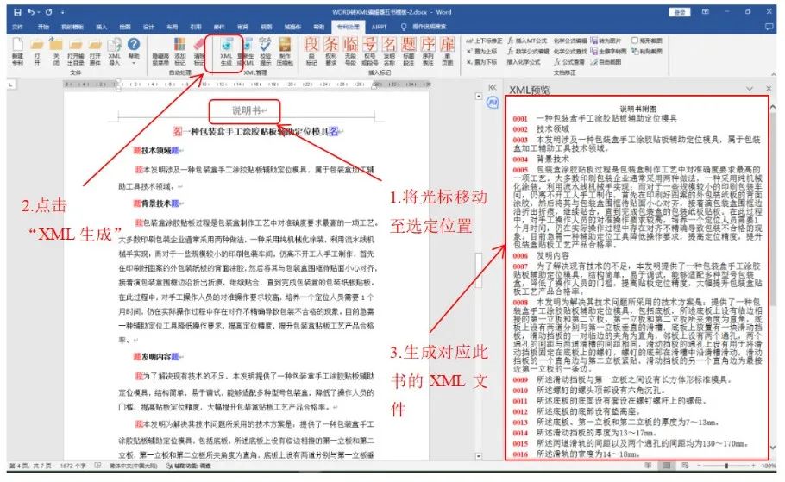Click 自由截图 free screenshot command
This screenshot has height=482, width=785.
[606, 62]
